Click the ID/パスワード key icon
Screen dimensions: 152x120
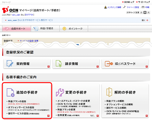click(109, 64)
